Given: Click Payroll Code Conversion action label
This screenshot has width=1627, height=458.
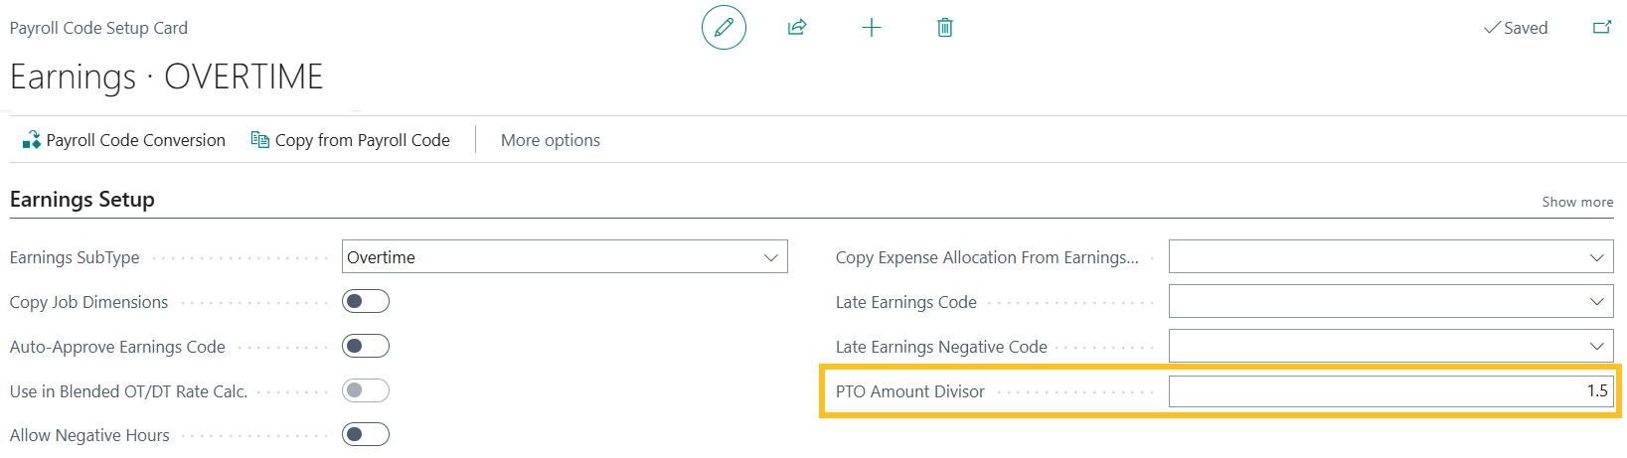Looking at the screenshot, I should coord(136,140).
